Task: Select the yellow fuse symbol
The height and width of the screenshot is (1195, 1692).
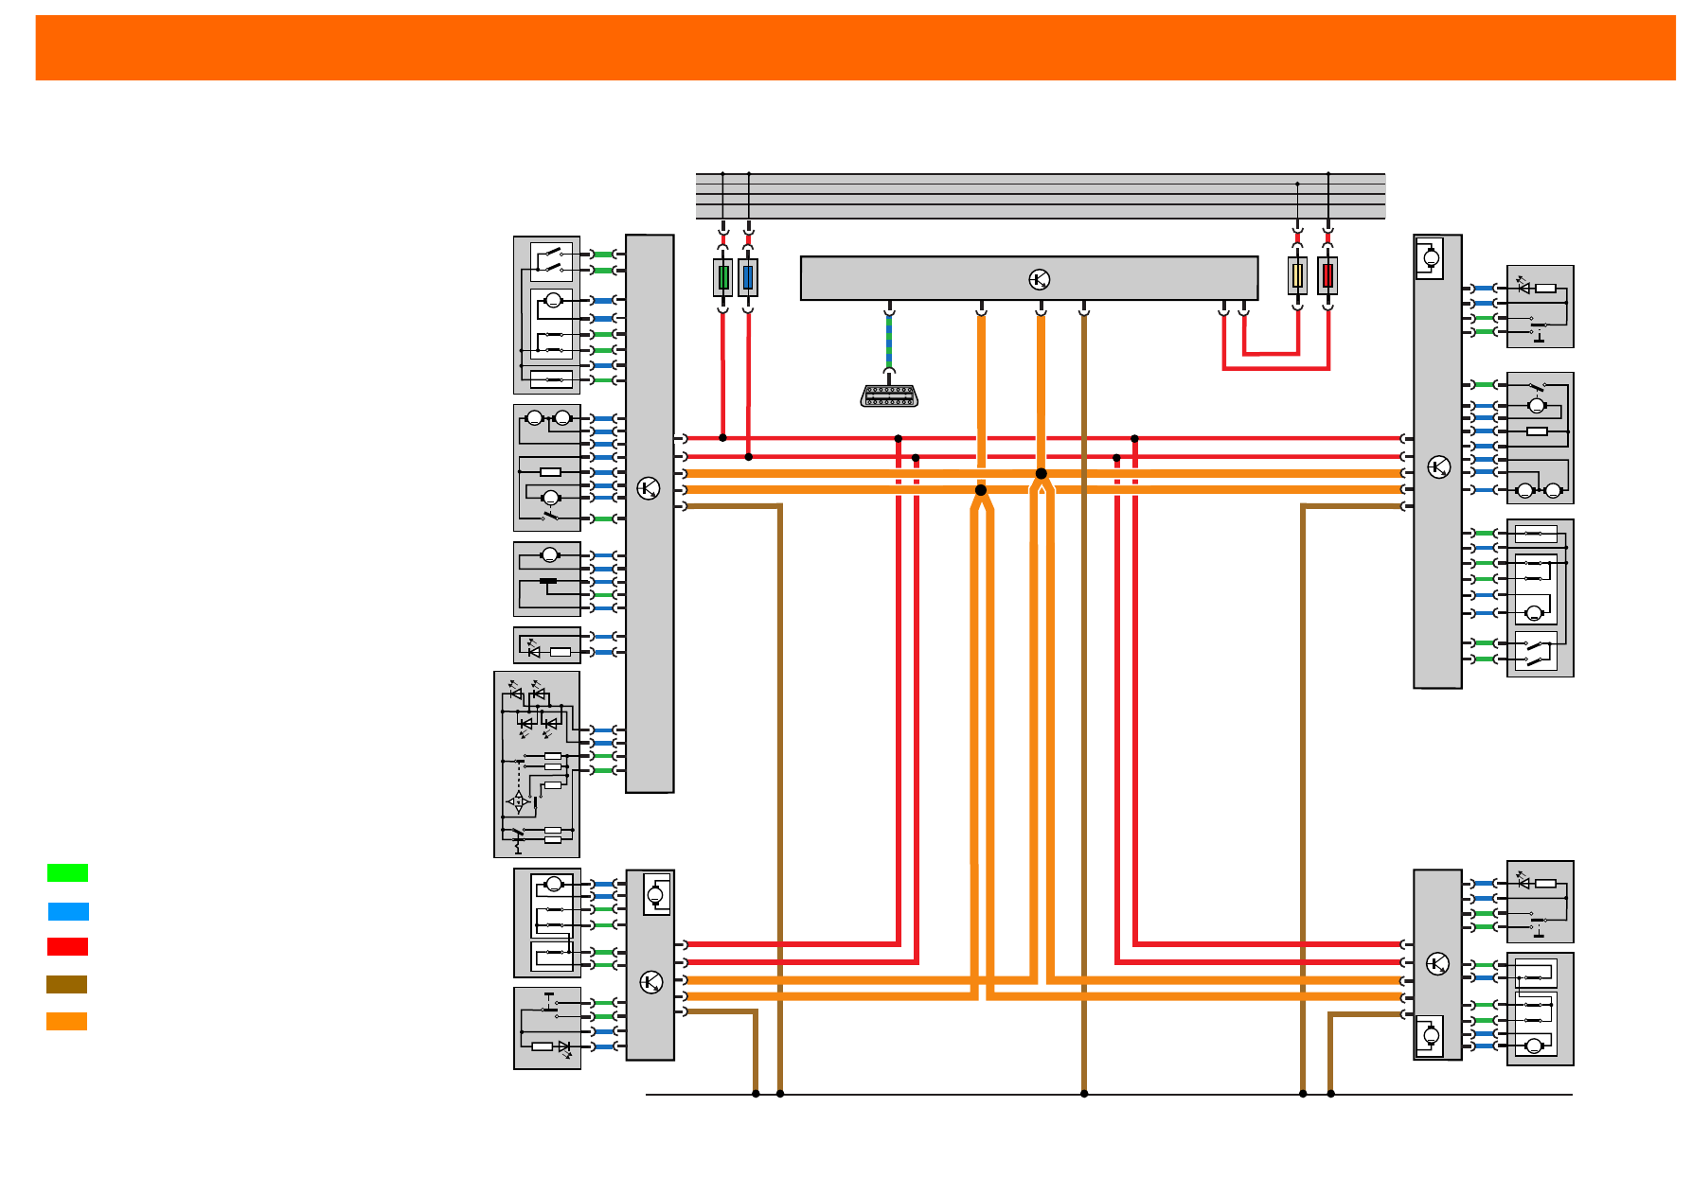Action: [x=1297, y=276]
